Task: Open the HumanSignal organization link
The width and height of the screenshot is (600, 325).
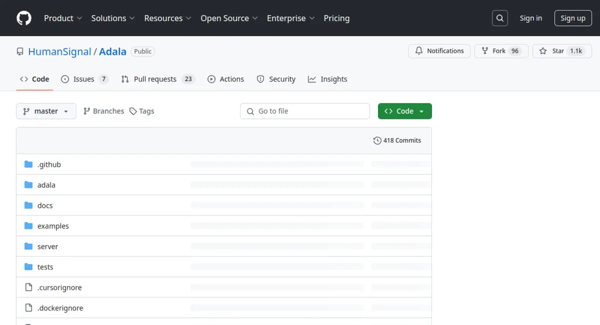Action: click(59, 51)
